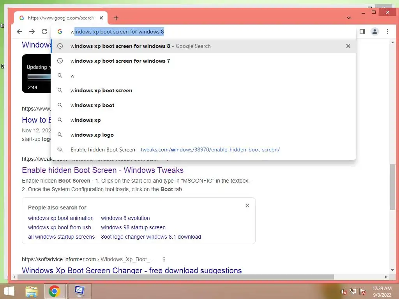The height and width of the screenshot is (299, 399).
Task: Go back using the browser back arrow
Action: point(19,32)
